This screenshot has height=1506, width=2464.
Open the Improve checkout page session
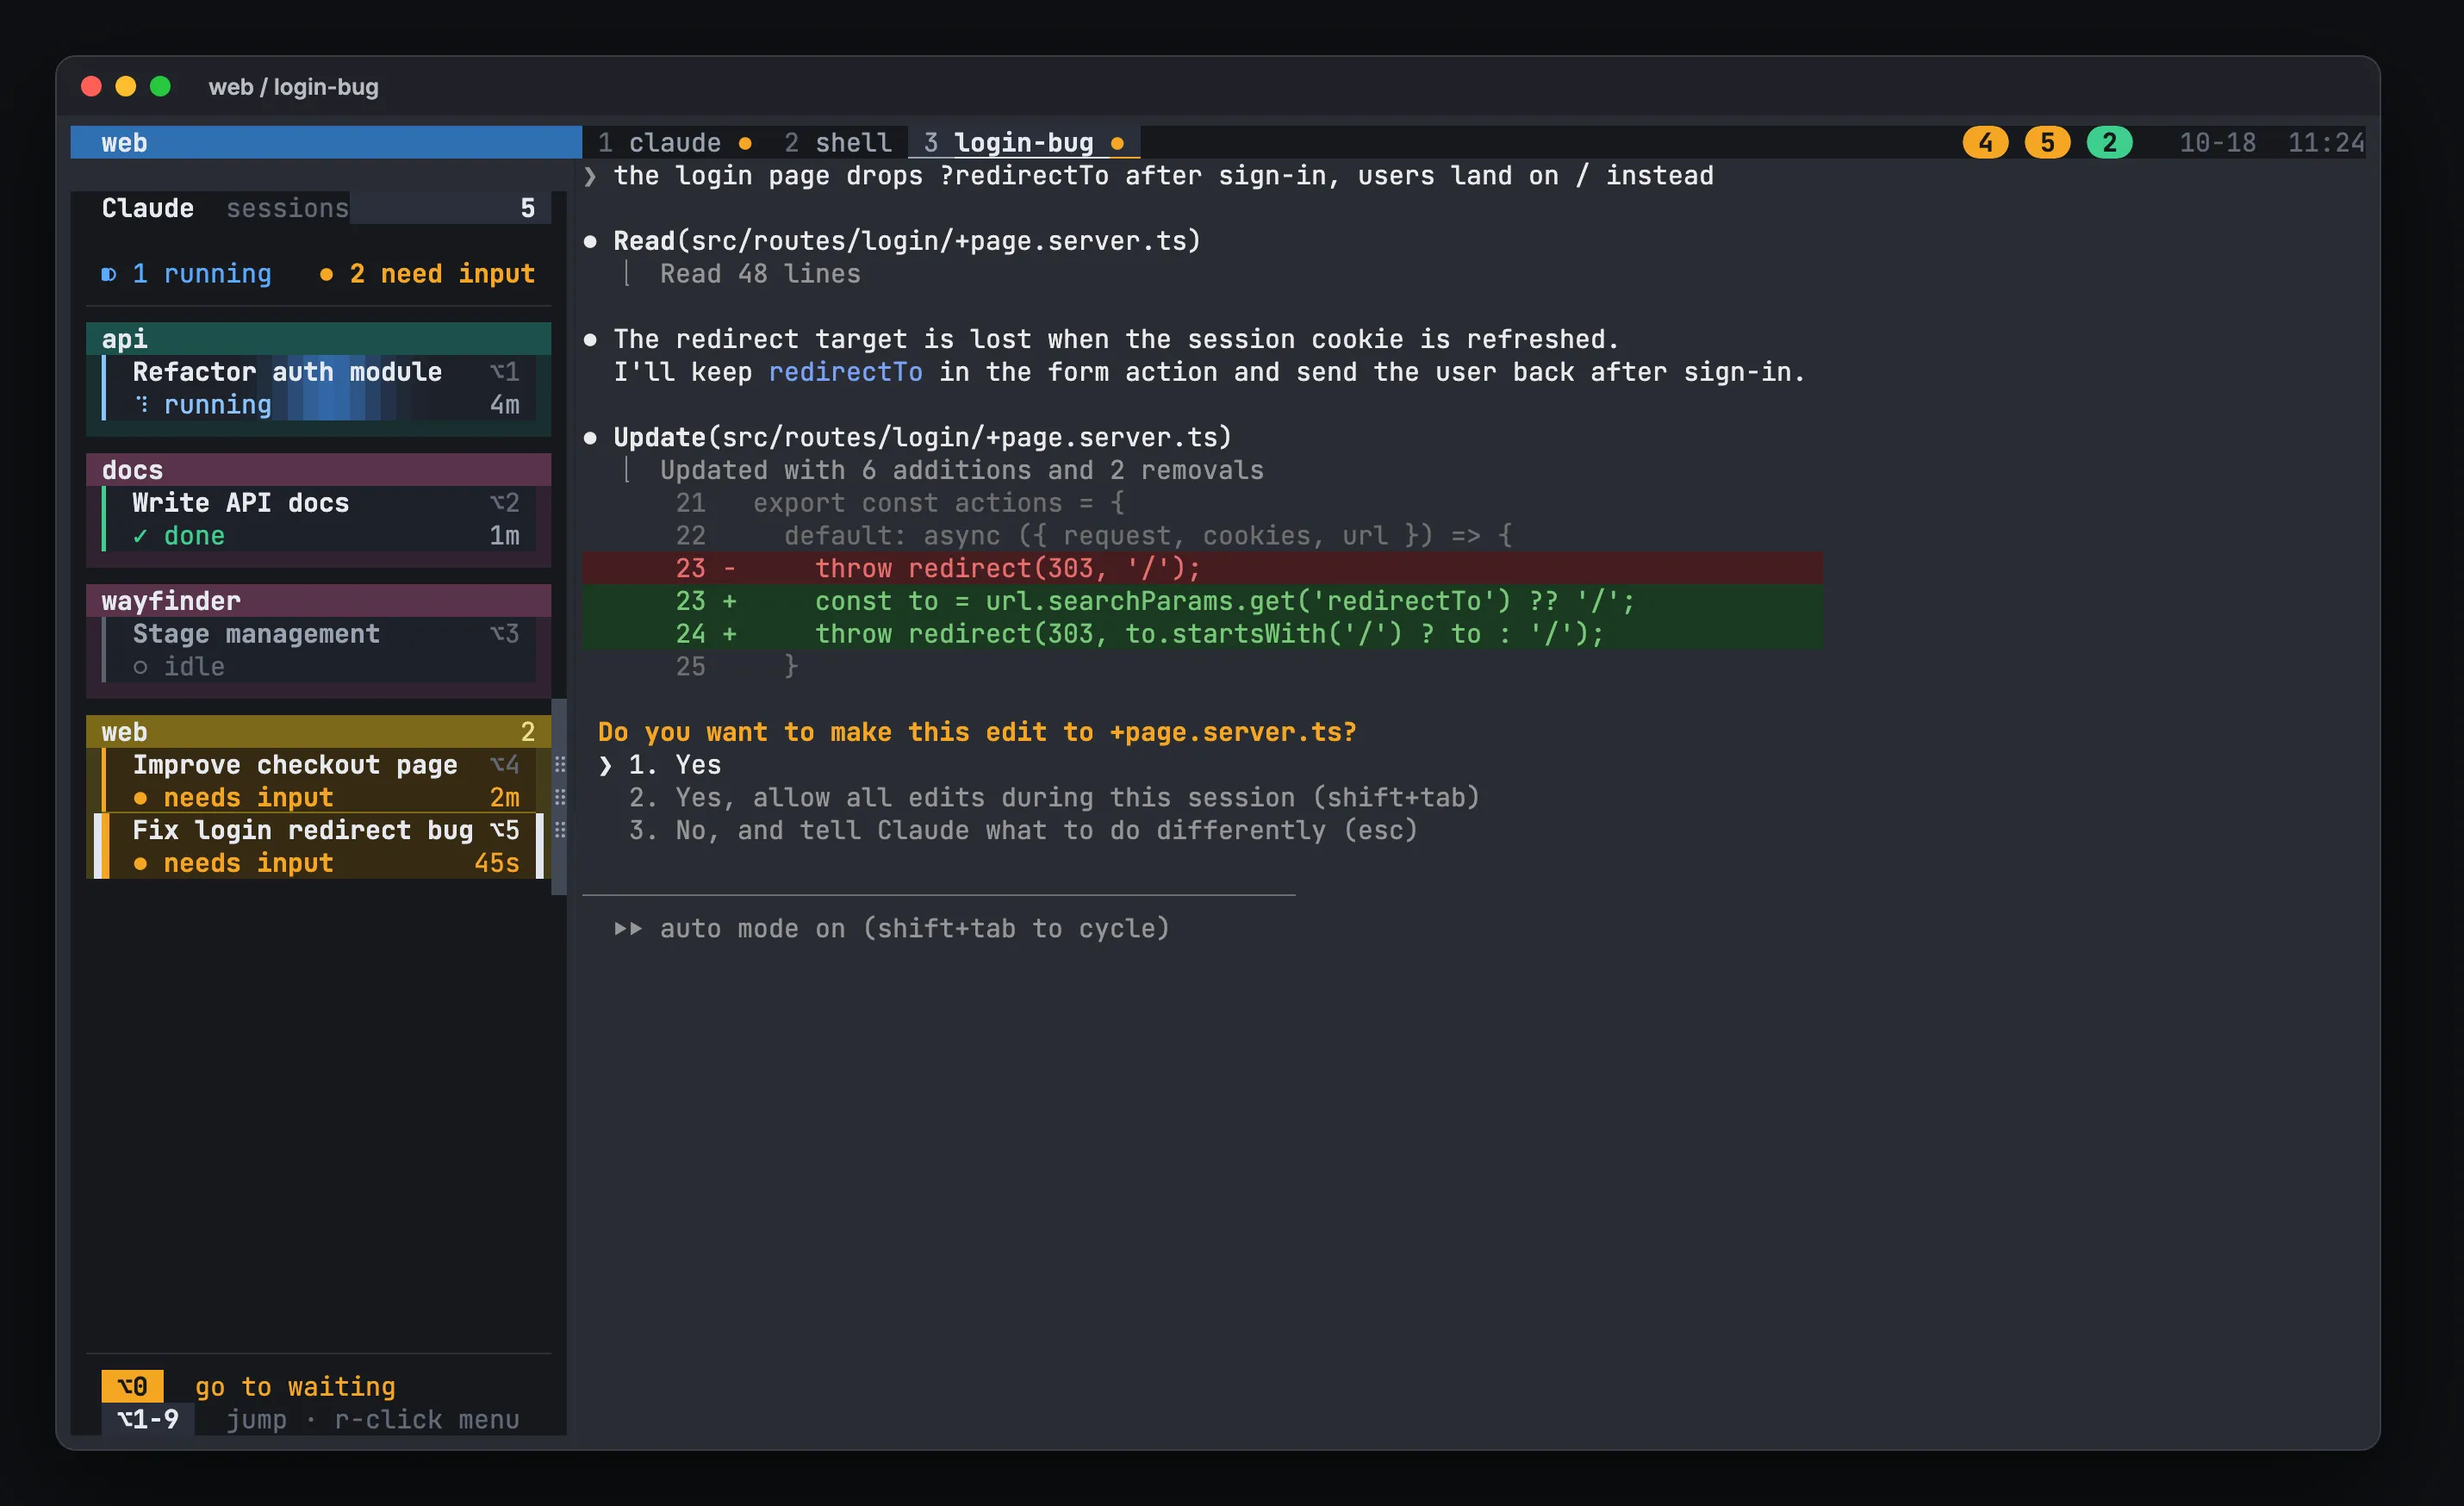click(x=318, y=781)
